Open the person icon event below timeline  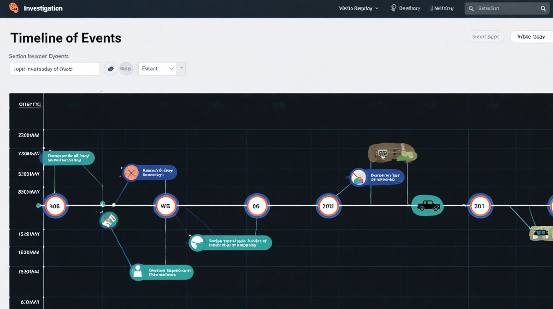point(137,272)
